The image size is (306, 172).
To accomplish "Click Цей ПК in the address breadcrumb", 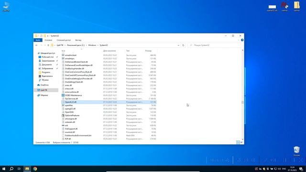I will coord(60,45).
